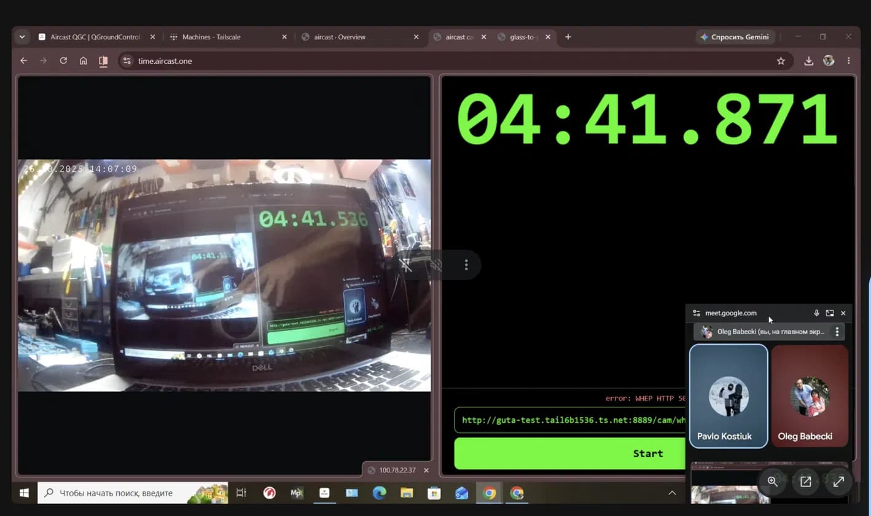Switch to Aircast QGC QGroundControl tab
Viewport: 871px width, 516px height.
(x=96, y=37)
